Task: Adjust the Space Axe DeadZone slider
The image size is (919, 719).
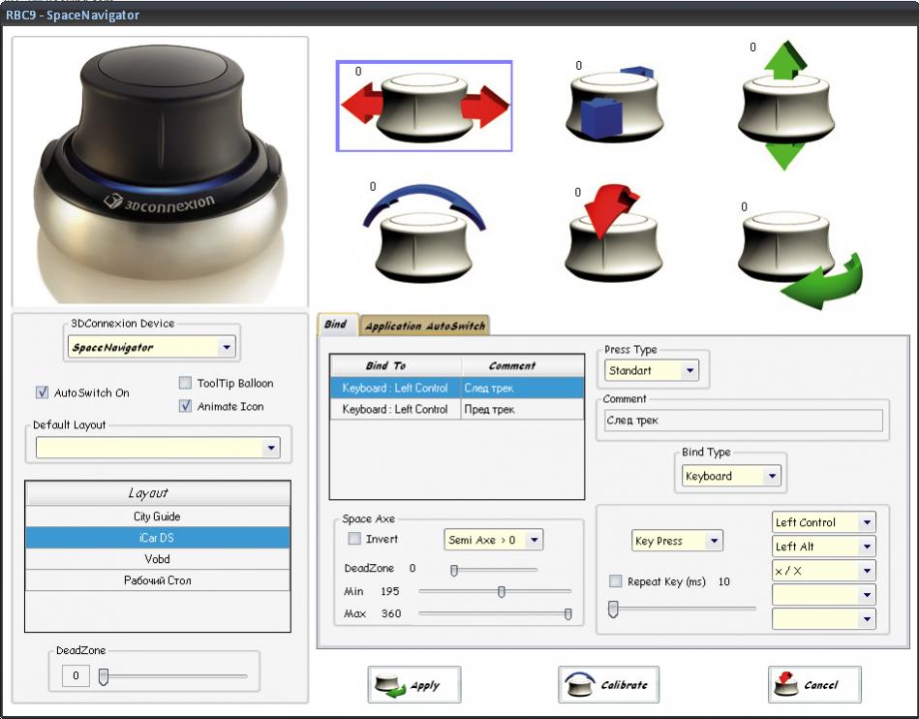Action: pyautogui.click(x=453, y=570)
